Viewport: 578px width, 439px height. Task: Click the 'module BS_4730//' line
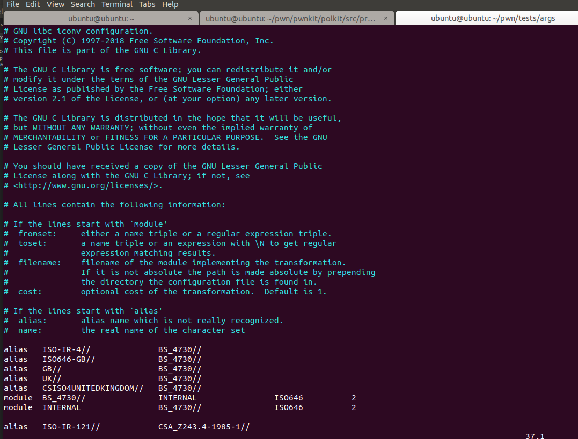[63, 398]
